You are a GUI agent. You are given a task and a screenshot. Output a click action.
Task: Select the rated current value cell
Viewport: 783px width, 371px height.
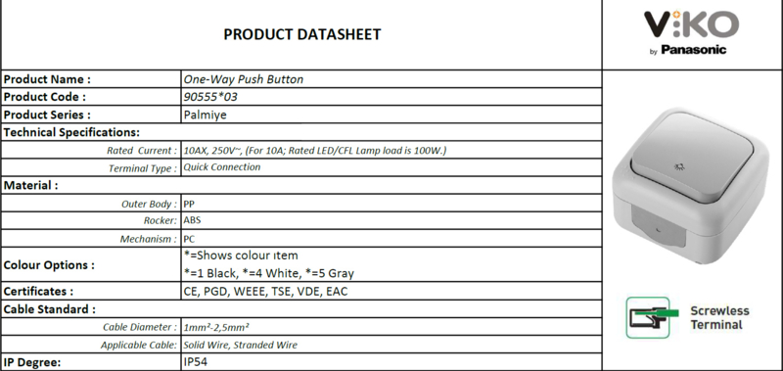[x=391, y=151]
